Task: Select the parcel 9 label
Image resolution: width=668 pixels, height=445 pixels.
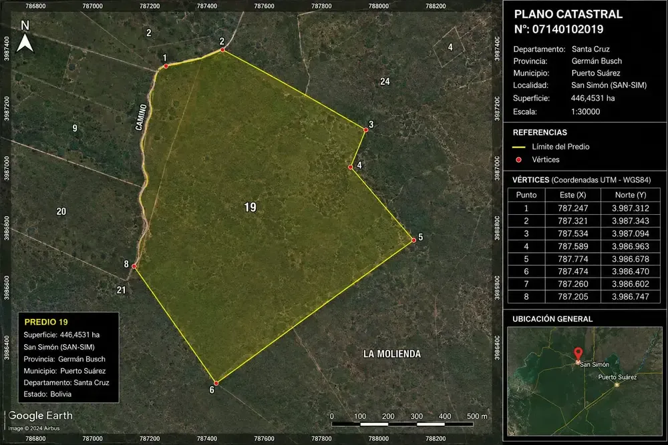Action: [75, 128]
